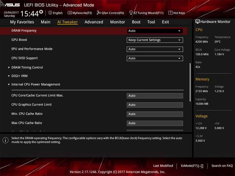Click the language globe icon
This screenshot has width=235, height=176.
50,13
